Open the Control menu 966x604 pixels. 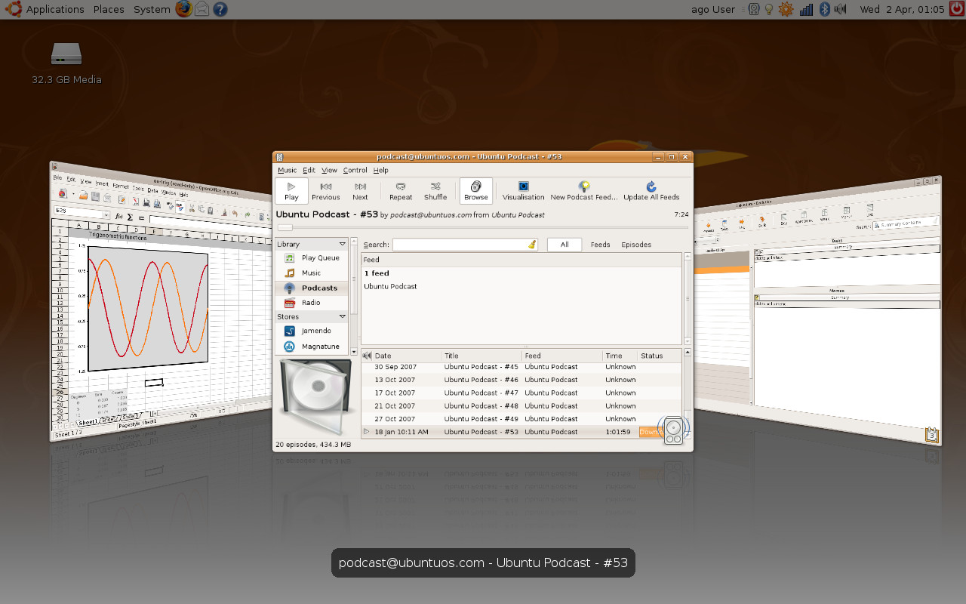click(x=355, y=171)
